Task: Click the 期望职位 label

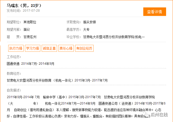Action: (14, 22)
